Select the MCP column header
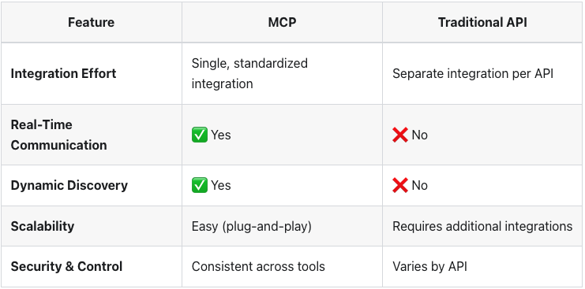Image resolution: width=585 pixels, height=289 pixels. (282, 22)
